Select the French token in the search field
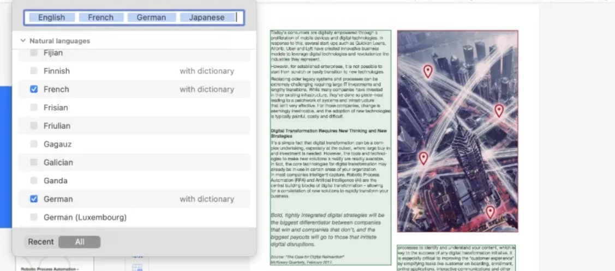Screen dimensions: 615x271 [100, 17]
